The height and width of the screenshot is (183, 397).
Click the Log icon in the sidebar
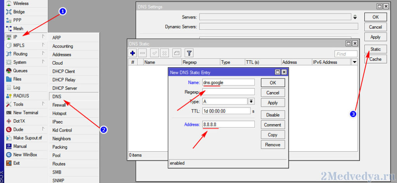[x=9, y=87]
